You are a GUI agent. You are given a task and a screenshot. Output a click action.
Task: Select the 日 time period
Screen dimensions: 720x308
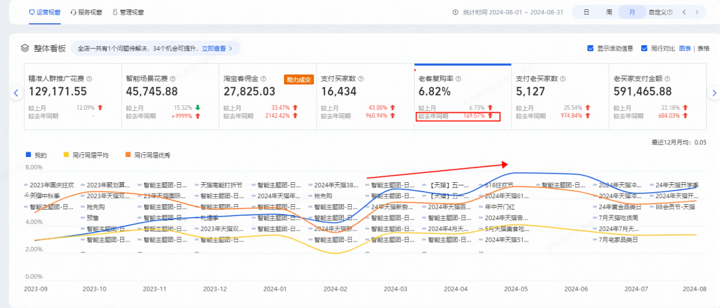point(586,13)
